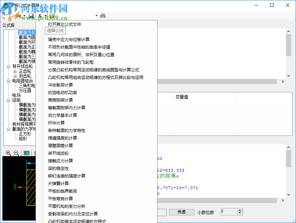The width and height of the screenshot is (296, 223).
Task: Collapse the 渐开线齿轮 tree node
Action: (8, 67)
